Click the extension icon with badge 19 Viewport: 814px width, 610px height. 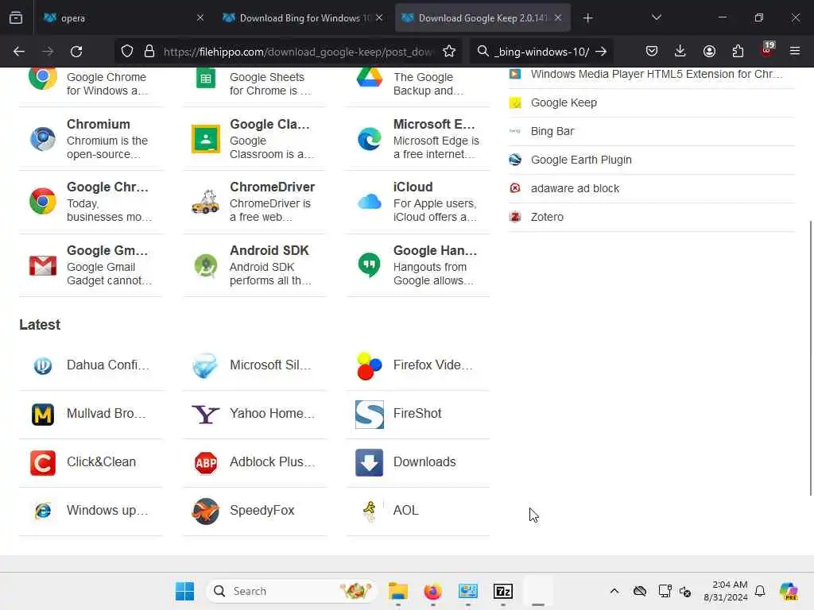click(x=767, y=50)
